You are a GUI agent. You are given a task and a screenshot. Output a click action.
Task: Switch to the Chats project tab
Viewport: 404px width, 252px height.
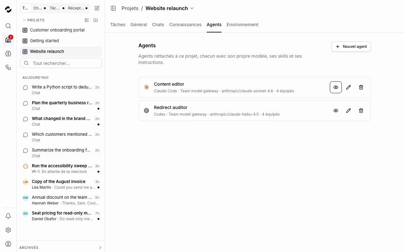click(x=158, y=25)
